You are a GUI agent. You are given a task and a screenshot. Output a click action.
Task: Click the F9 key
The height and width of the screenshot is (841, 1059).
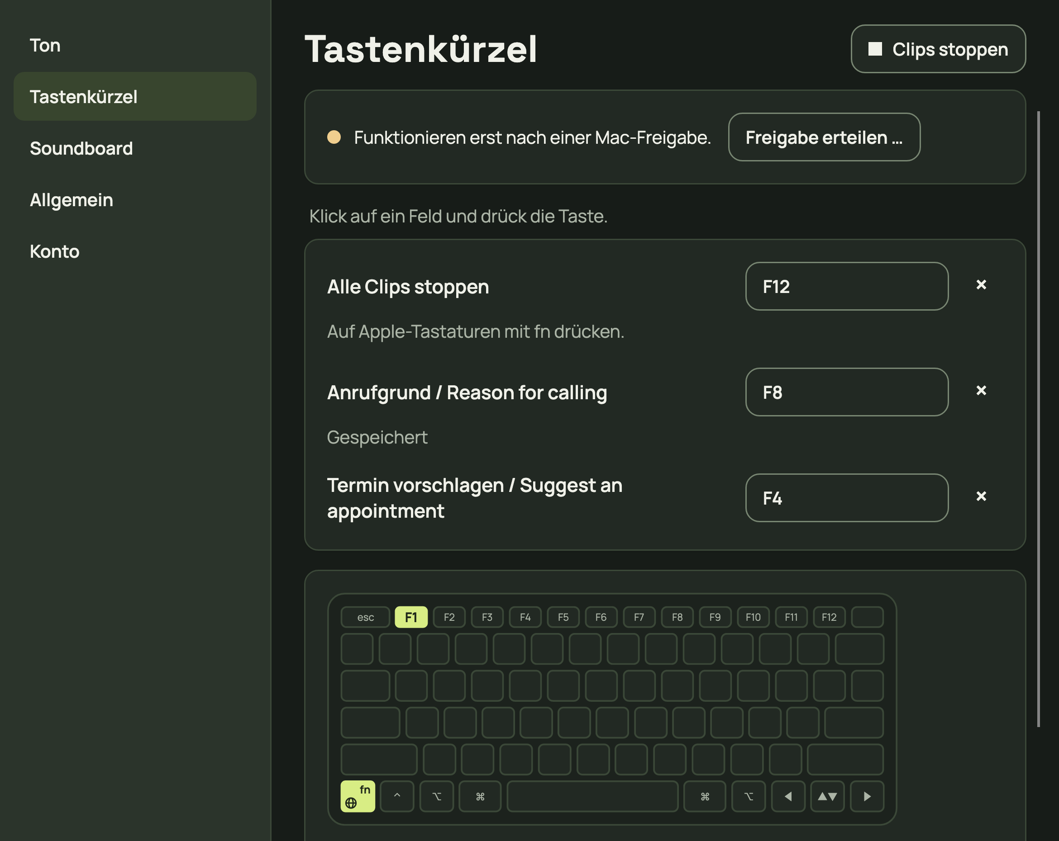pyautogui.click(x=715, y=617)
